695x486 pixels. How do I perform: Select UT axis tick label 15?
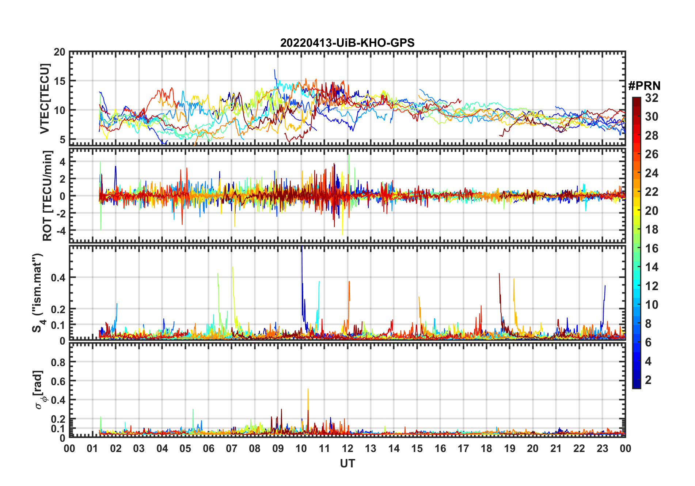pyautogui.click(x=417, y=448)
